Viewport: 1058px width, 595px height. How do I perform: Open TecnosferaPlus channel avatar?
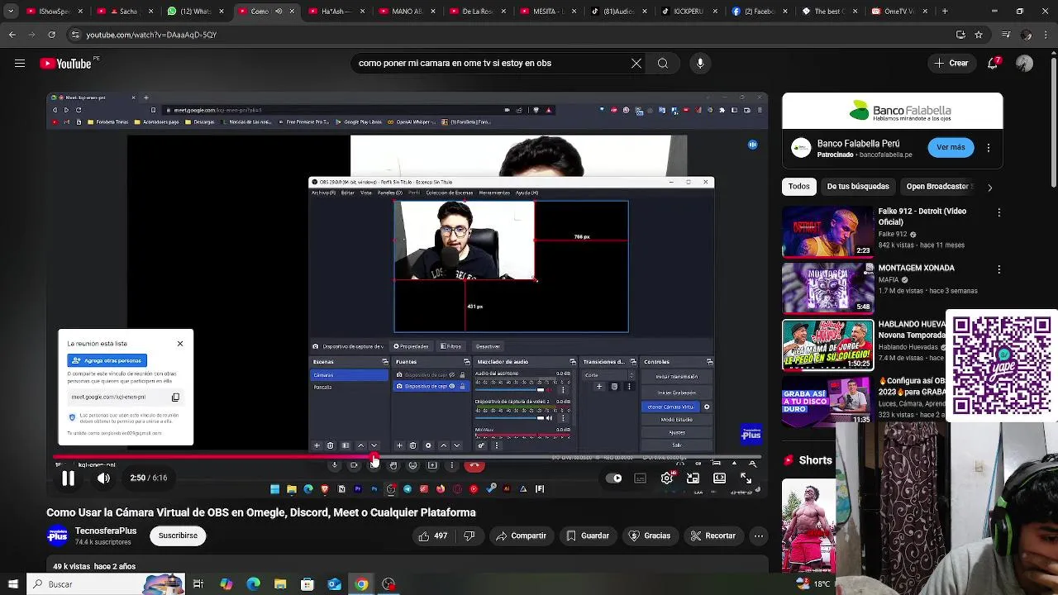(x=57, y=535)
